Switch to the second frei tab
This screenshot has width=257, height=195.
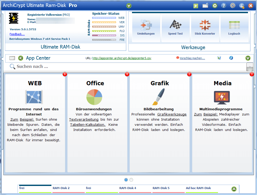102,189
